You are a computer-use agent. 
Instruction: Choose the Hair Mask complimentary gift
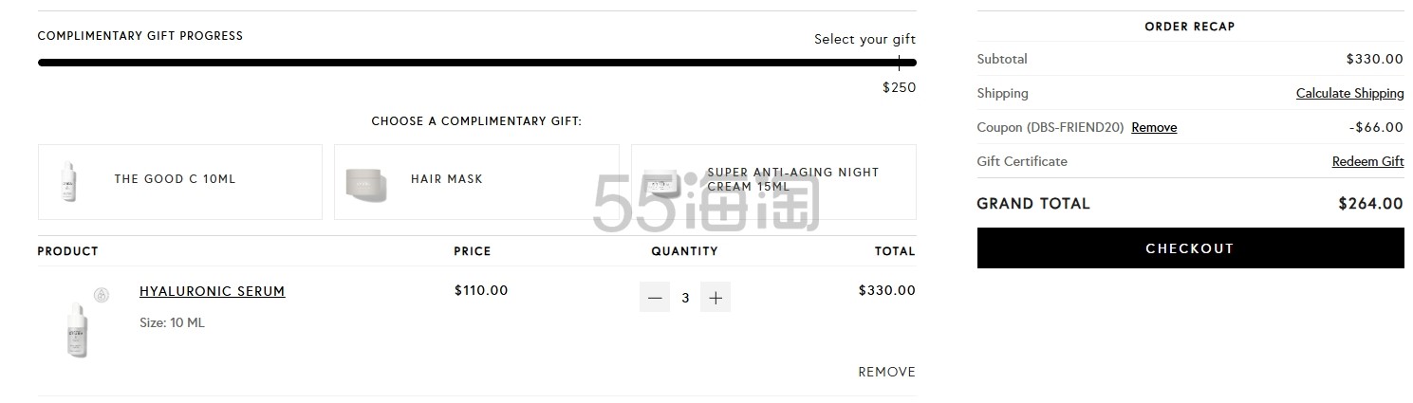click(x=476, y=182)
